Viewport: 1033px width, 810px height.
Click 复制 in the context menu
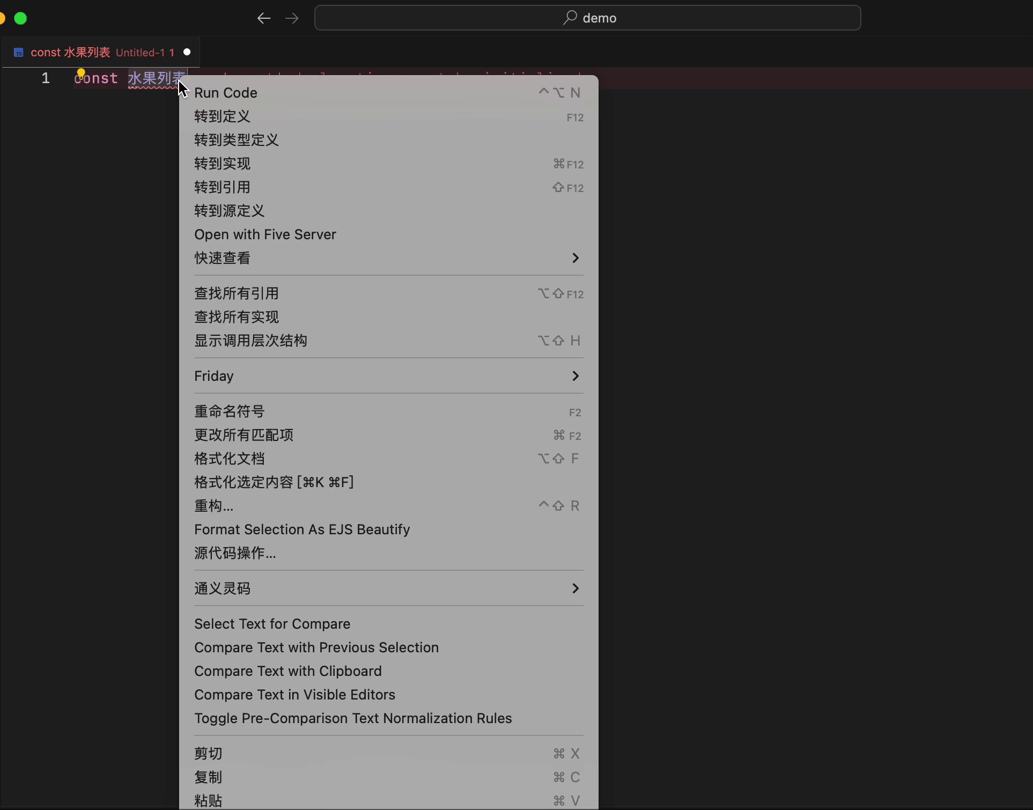(x=208, y=777)
